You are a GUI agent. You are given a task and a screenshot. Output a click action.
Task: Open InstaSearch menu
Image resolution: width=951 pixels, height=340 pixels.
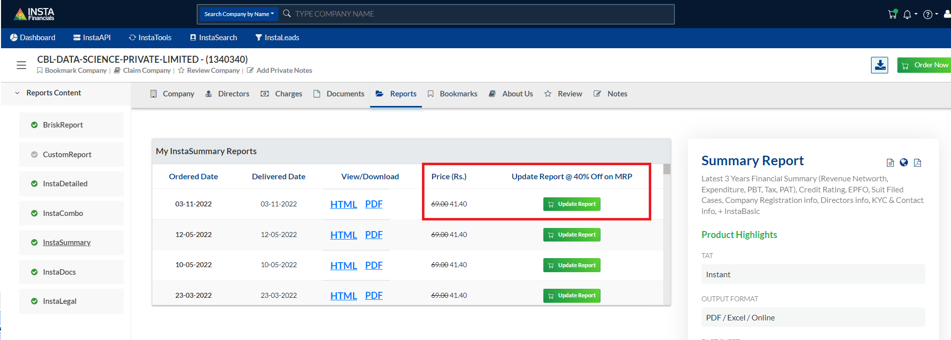[213, 38]
